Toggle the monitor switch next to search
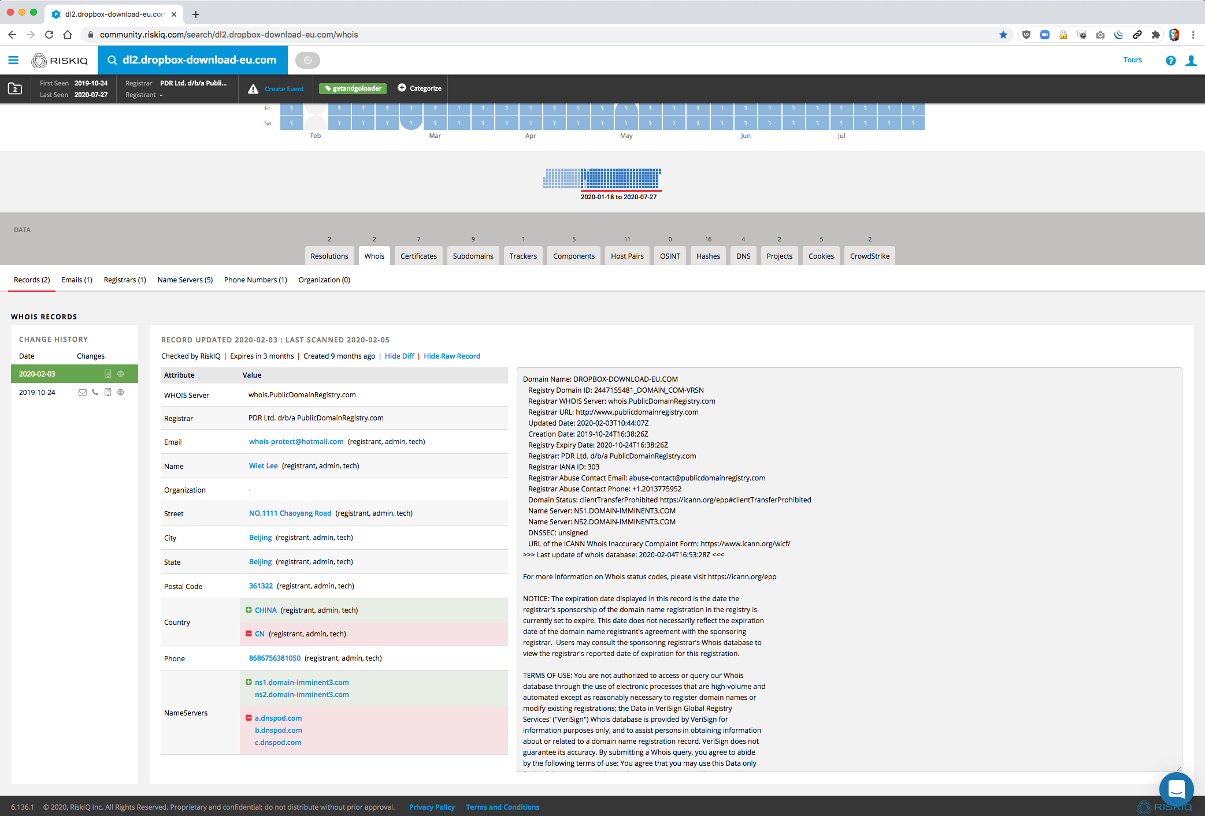The width and height of the screenshot is (1205, 816). [307, 60]
